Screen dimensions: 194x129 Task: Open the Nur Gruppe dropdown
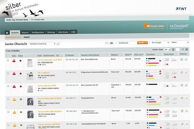pos(160,43)
